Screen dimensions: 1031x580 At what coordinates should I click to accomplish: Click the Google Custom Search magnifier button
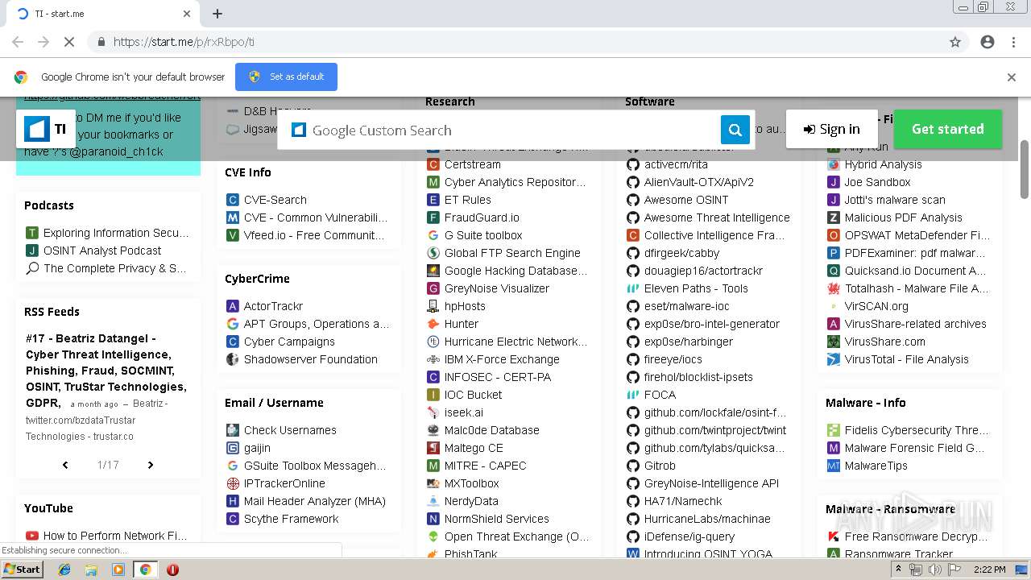(735, 130)
